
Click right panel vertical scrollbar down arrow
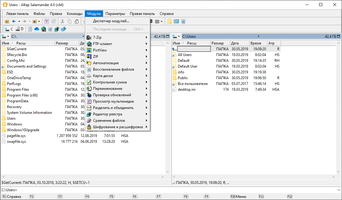point(338,172)
